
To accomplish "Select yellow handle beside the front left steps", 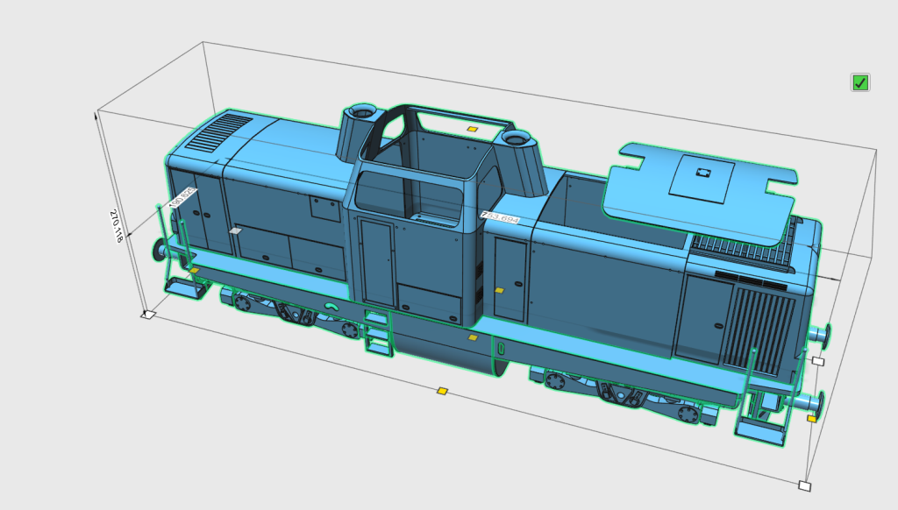I will coord(195,271).
